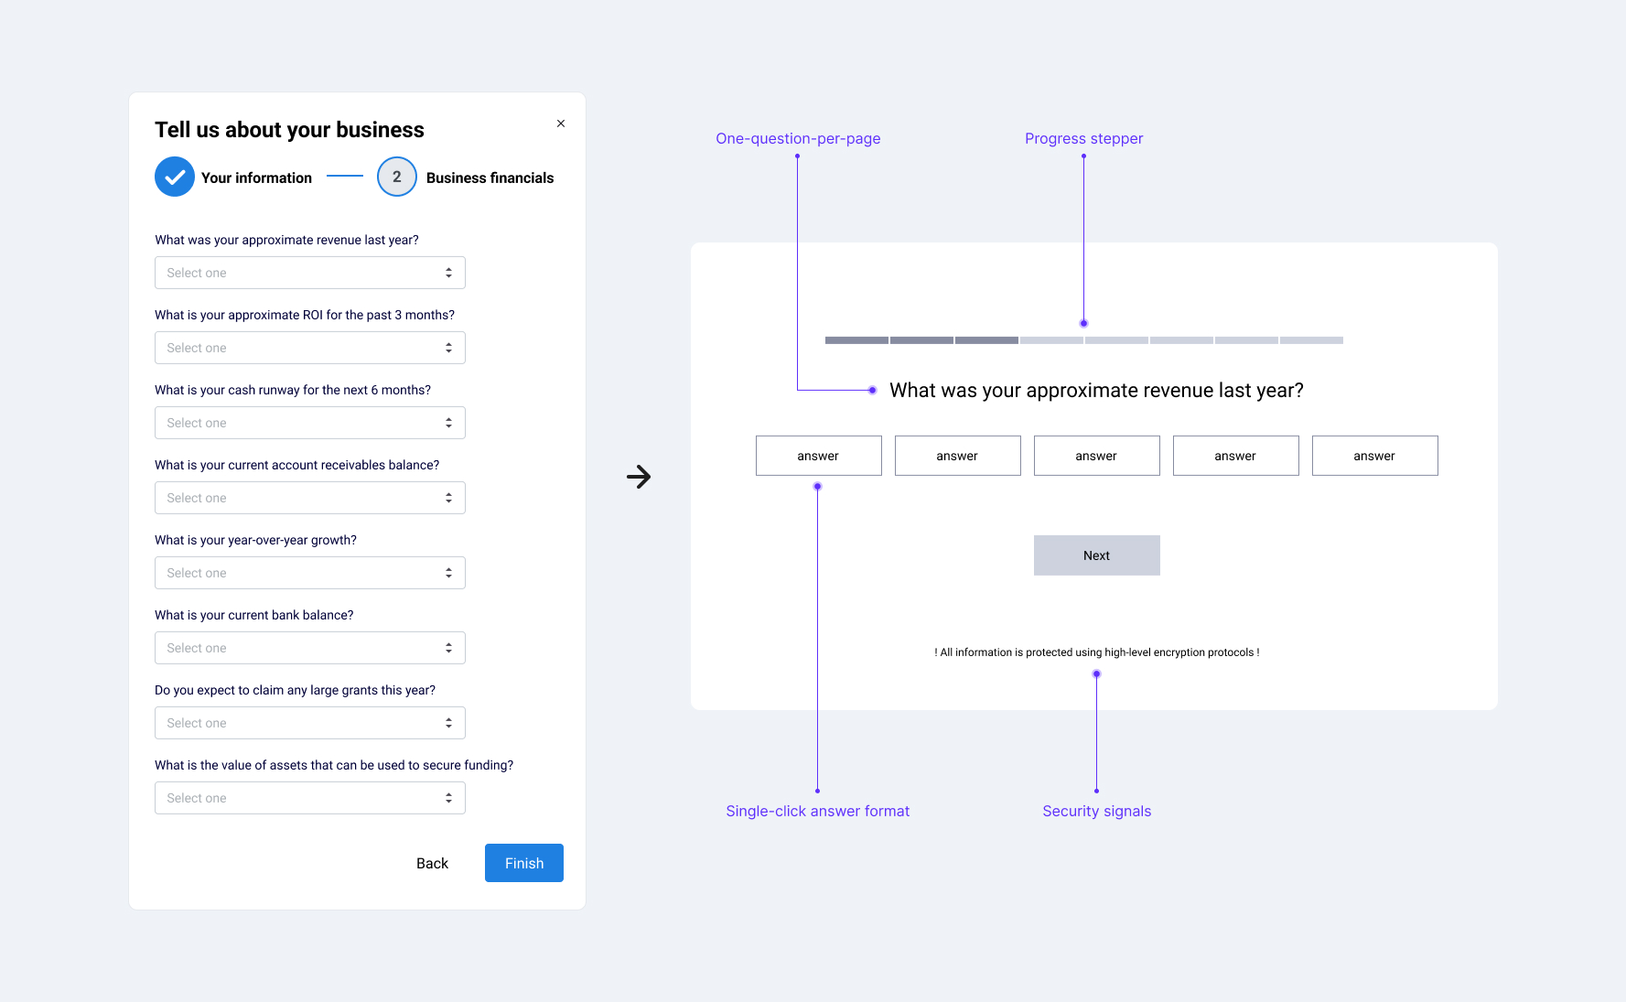Click the segmented progress stepper bar
1626x1002 pixels.
coord(1083,340)
